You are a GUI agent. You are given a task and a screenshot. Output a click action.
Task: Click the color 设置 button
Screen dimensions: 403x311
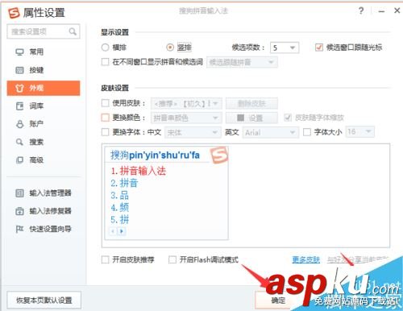[251, 118]
